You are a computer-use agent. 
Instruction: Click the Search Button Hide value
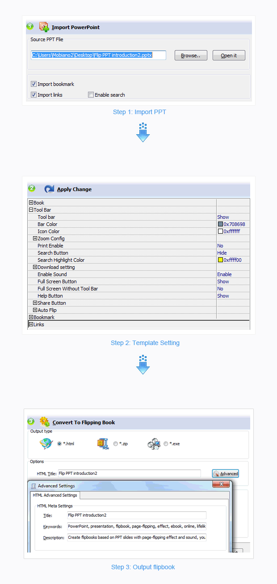coord(222,253)
